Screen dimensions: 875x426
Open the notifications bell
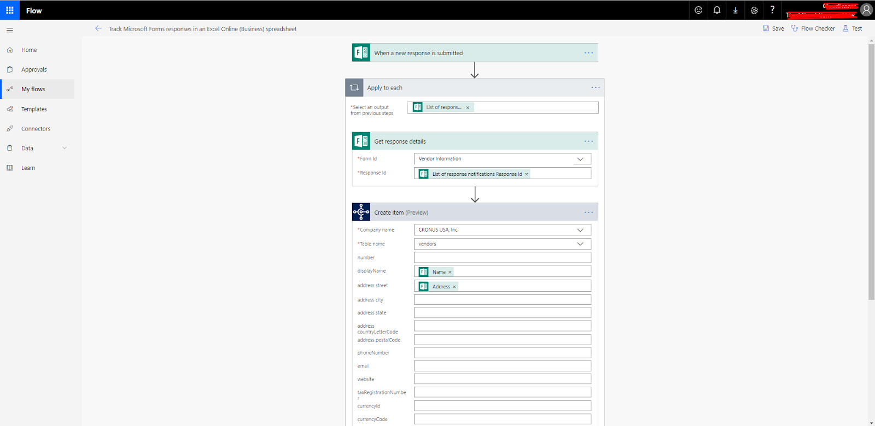coord(717,10)
